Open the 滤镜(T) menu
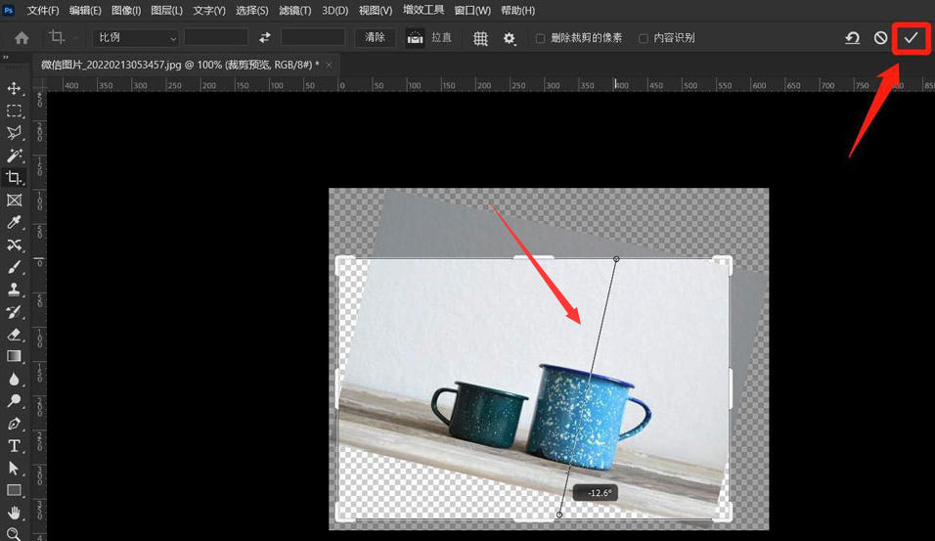Viewport: 935px width, 541px height. click(293, 11)
